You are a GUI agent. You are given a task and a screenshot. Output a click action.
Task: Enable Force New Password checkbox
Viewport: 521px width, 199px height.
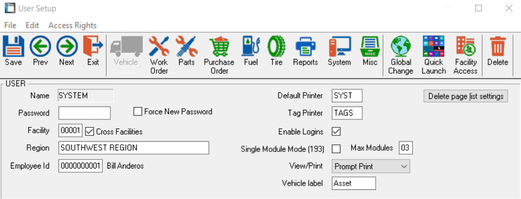(x=138, y=112)
